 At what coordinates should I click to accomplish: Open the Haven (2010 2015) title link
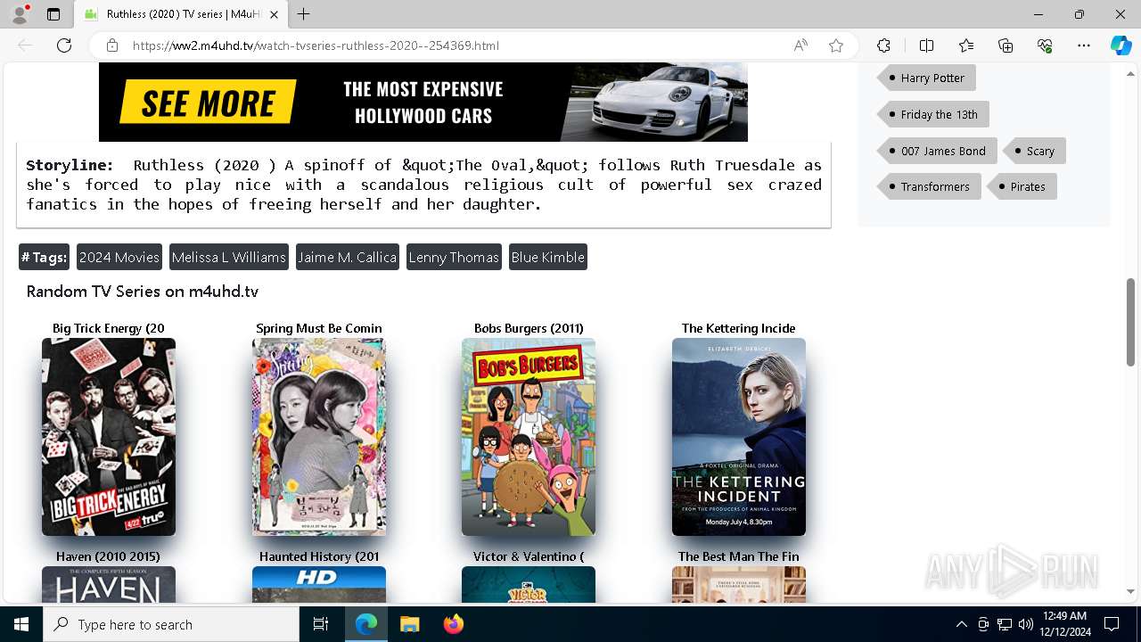pyautogui.click(x=109, y=556)
